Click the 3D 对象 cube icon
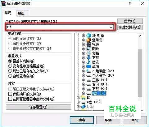149x127 pixels. (x=89, y=36)
